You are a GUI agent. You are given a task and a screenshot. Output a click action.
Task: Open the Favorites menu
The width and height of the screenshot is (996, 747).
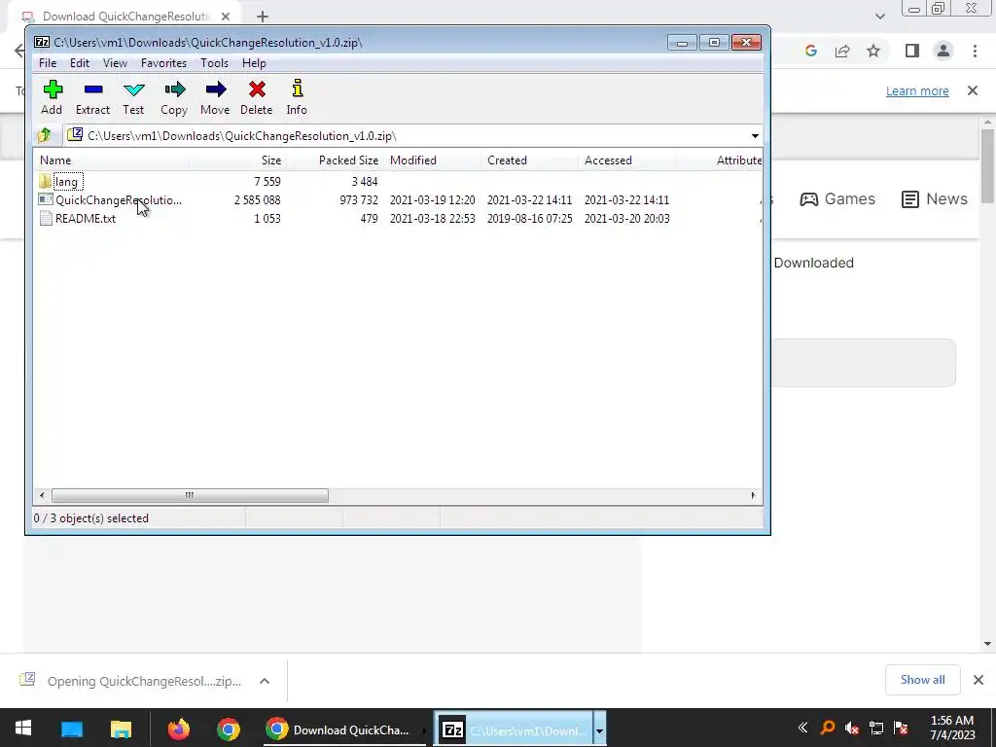(x=163, y=63)
